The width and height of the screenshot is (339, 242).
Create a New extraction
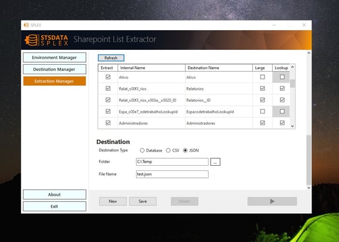pyautogui.click(x=113, y=201)
